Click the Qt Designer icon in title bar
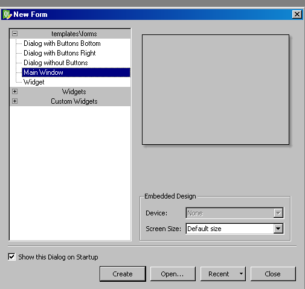This screenshot has width=305, height=289. 7,14
